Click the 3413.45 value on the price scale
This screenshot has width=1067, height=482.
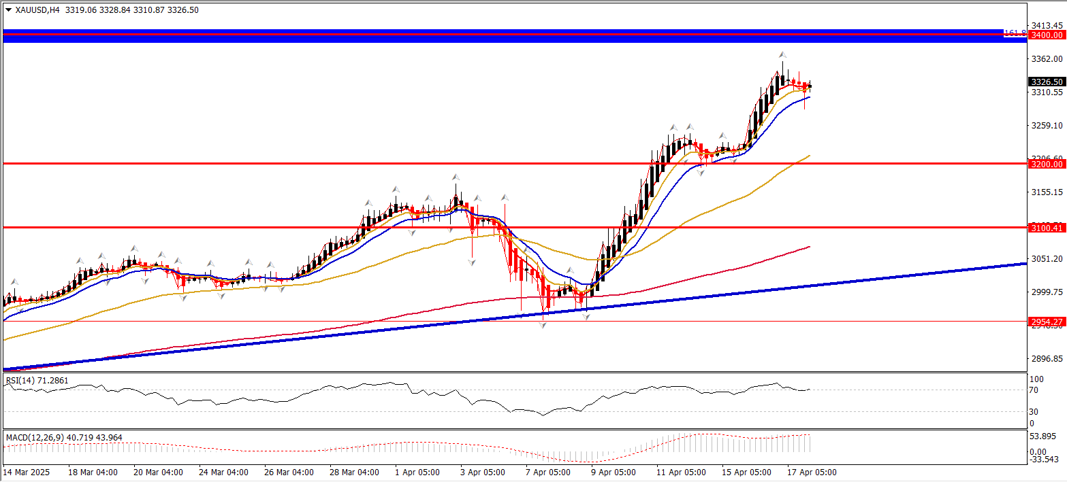pyautogui.click(x=1047, y=25)
